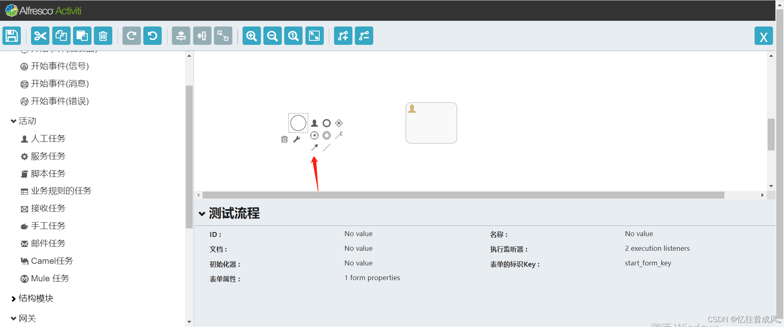Click the same-size toolbar icon
784x327 pixels.
point(223,36)
